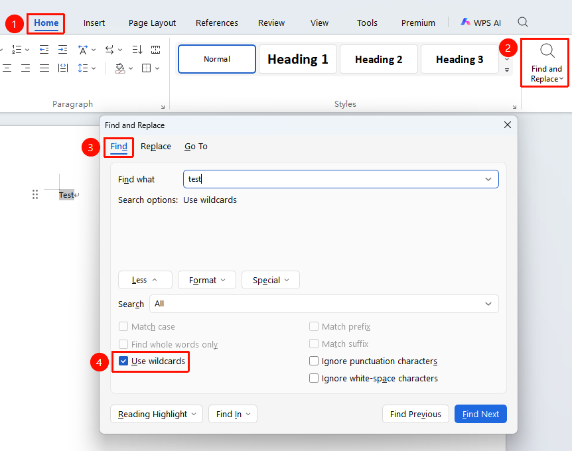Click the decrease indent icon
572x451 pixels.
(x=44, y=50)
